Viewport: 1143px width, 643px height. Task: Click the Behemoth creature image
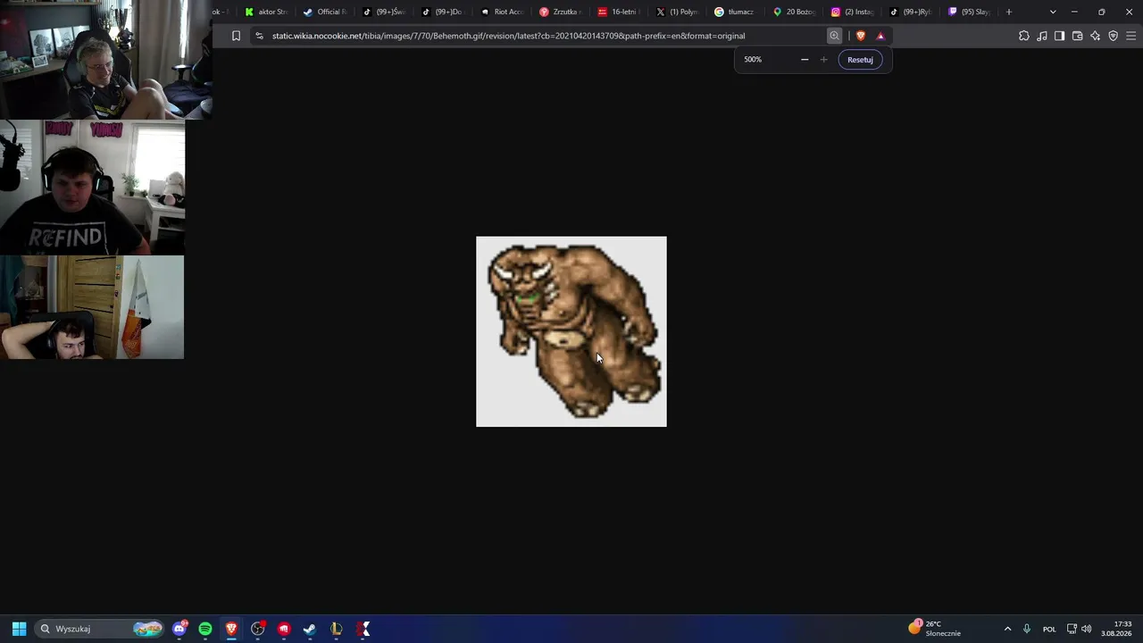tap(571, 331)
